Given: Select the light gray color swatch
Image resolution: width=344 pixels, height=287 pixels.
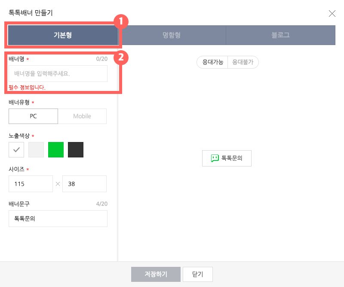Looking at the screenshot, I should pos(36,150).
